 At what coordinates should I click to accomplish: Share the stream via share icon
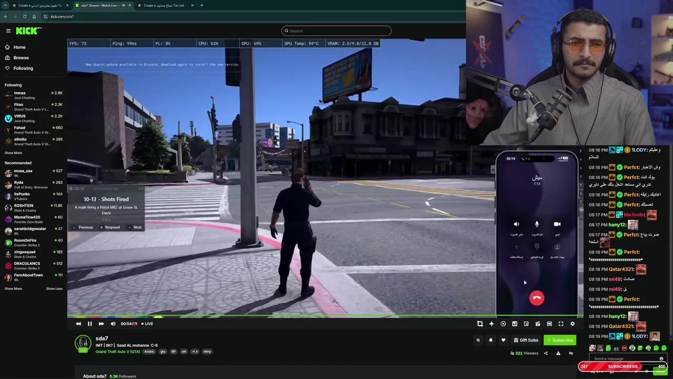[546, 353]
